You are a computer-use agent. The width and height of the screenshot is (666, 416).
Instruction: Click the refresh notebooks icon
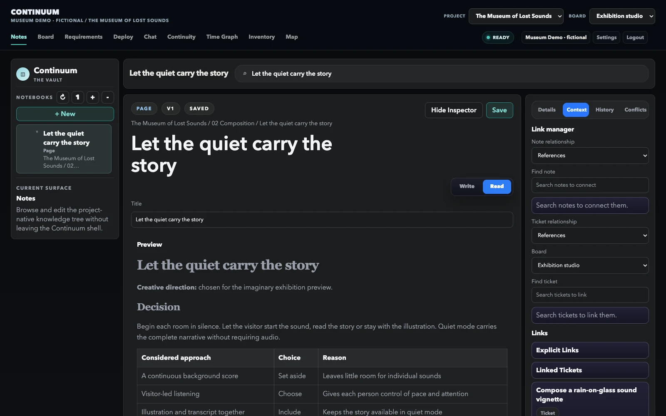coord(63,97)
